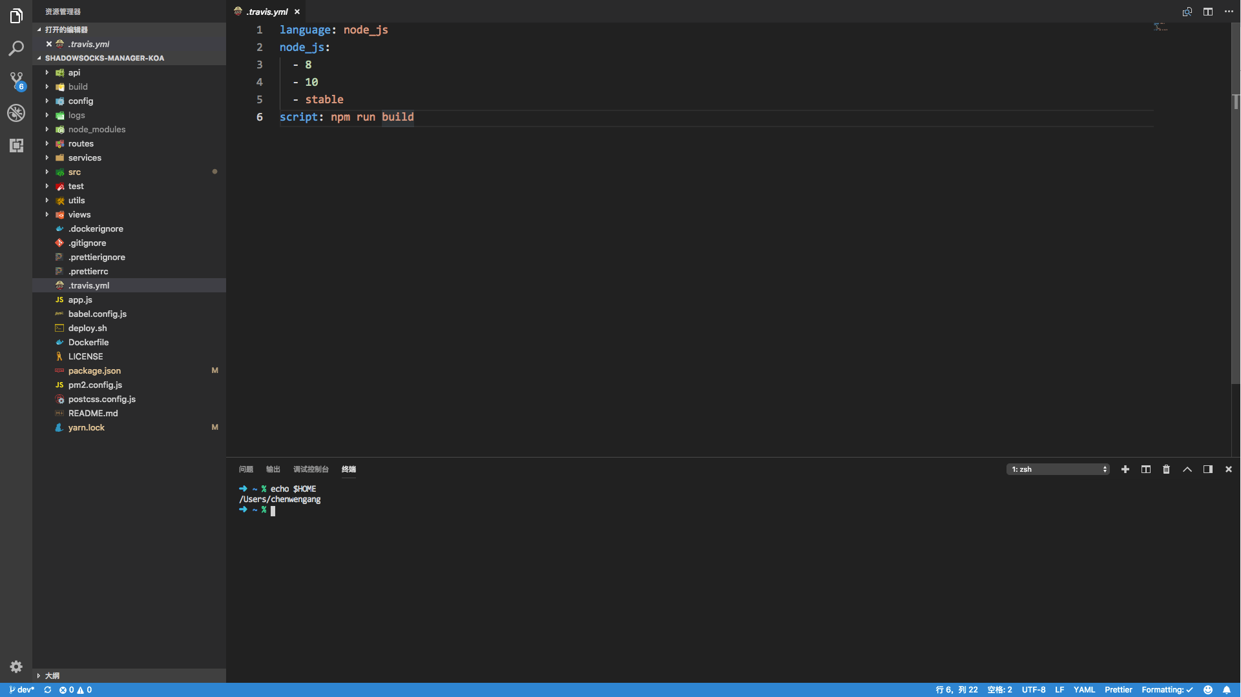
Task: Click the dev* branch indicator in the status bar
Action: coord(22,690)
